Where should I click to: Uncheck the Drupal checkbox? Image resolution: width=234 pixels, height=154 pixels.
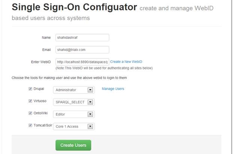click(x=30, y=89)
